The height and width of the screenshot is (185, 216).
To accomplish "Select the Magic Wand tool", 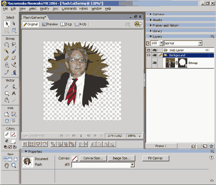I will 6,51.
